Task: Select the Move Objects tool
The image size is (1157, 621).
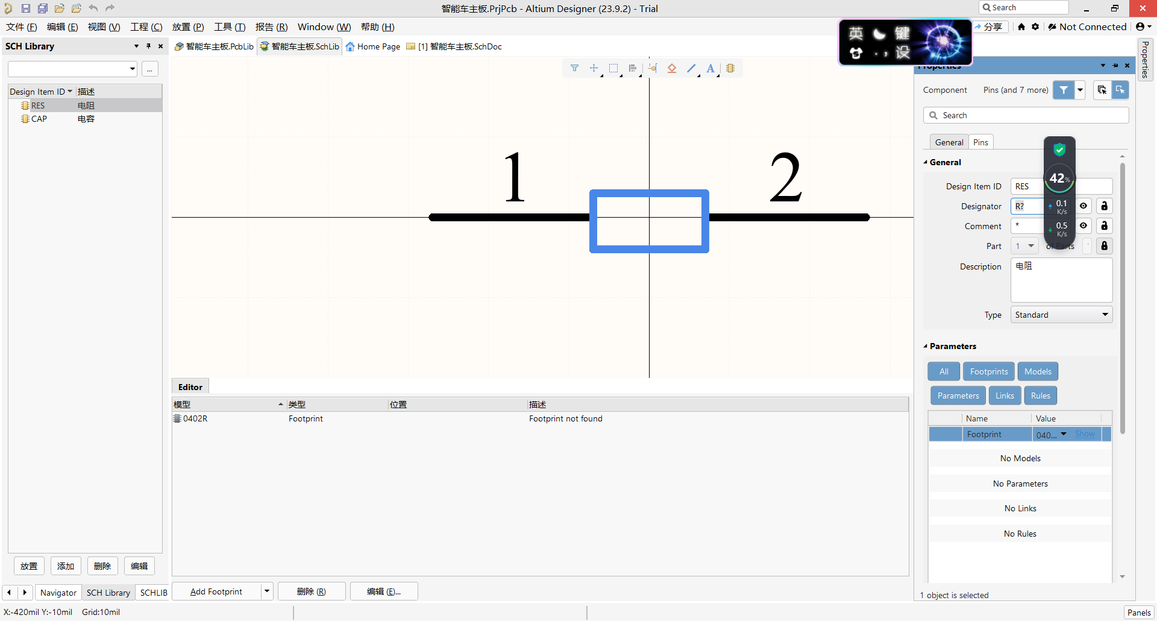Action: pyautogui.click(x=594, y=68)
